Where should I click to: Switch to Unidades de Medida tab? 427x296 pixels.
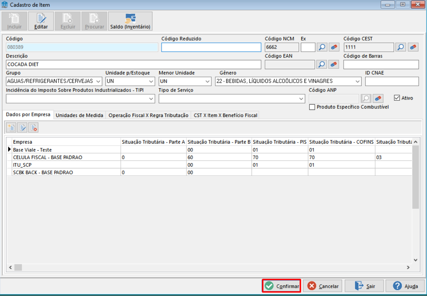click(80, 115)
